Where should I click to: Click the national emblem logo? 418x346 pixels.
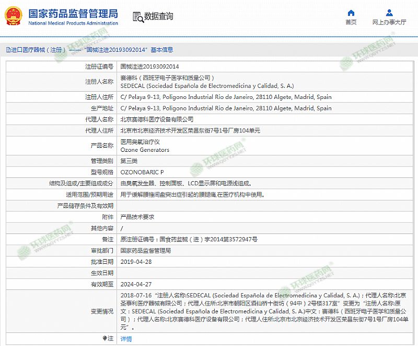(x=12, y=16)
